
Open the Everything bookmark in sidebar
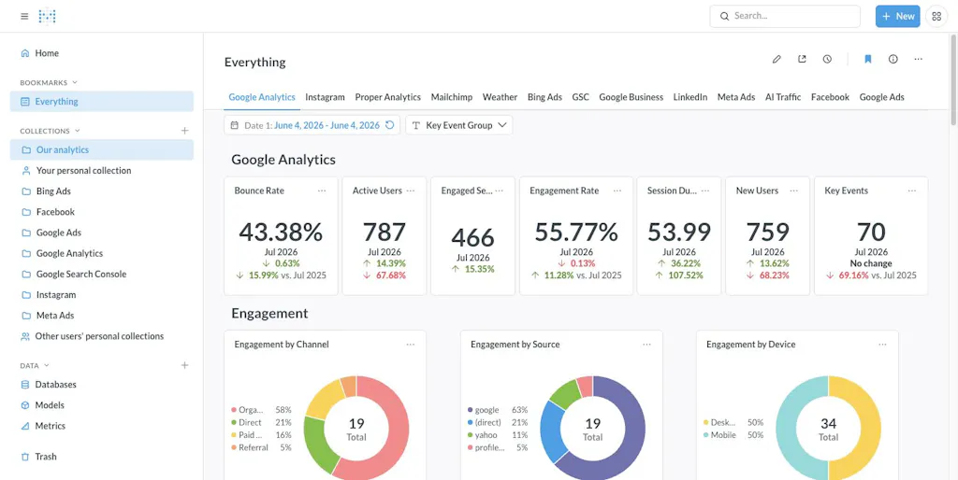(x=101, y=101)
